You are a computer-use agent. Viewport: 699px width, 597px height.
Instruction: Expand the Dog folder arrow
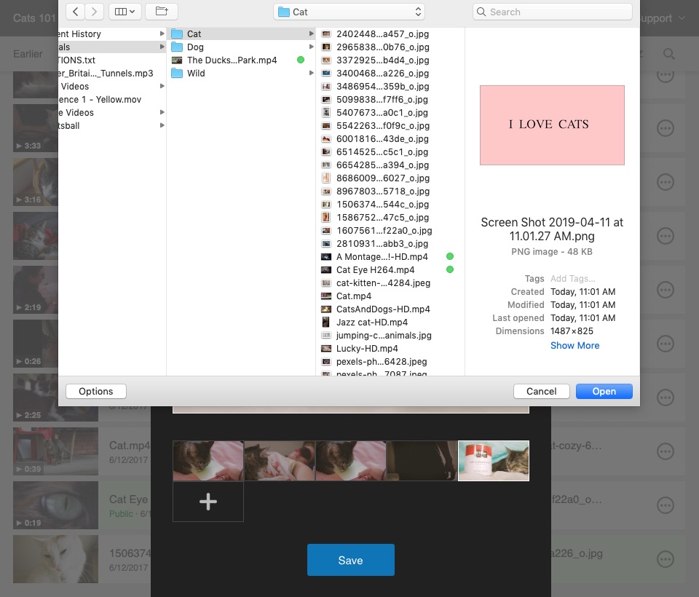coord(311,47)
